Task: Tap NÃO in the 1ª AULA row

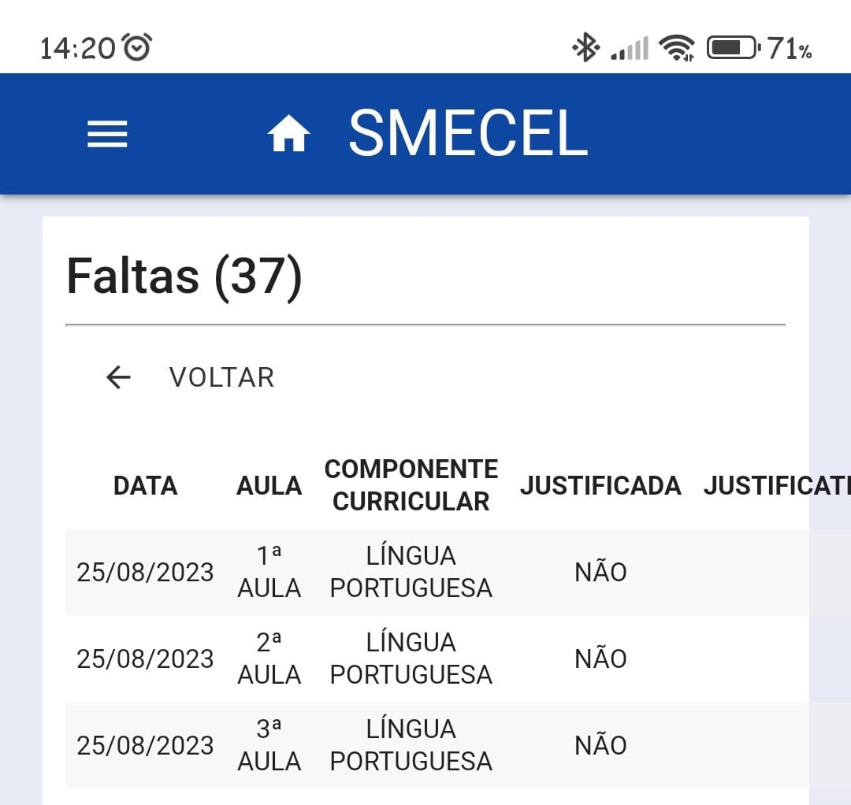Action: pyautogui.click(x=600, y=573)
